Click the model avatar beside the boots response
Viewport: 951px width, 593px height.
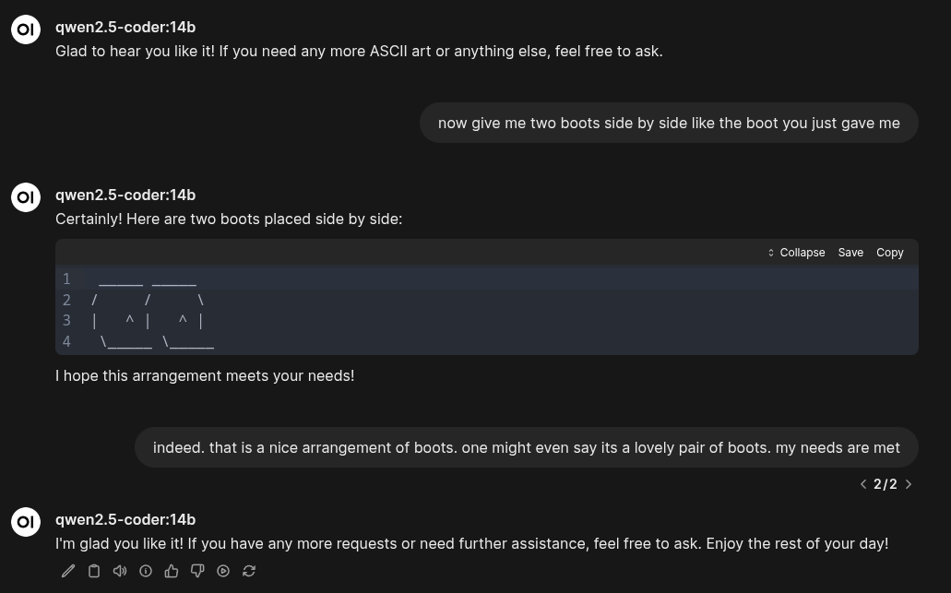(x=26, y=197)
